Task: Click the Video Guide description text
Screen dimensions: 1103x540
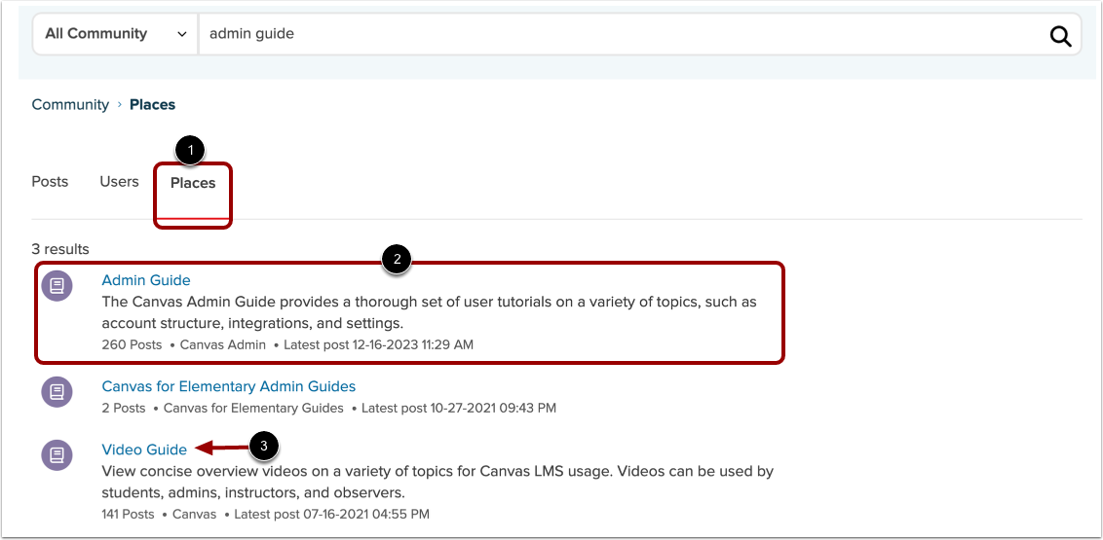Action: tap(437, 482)
